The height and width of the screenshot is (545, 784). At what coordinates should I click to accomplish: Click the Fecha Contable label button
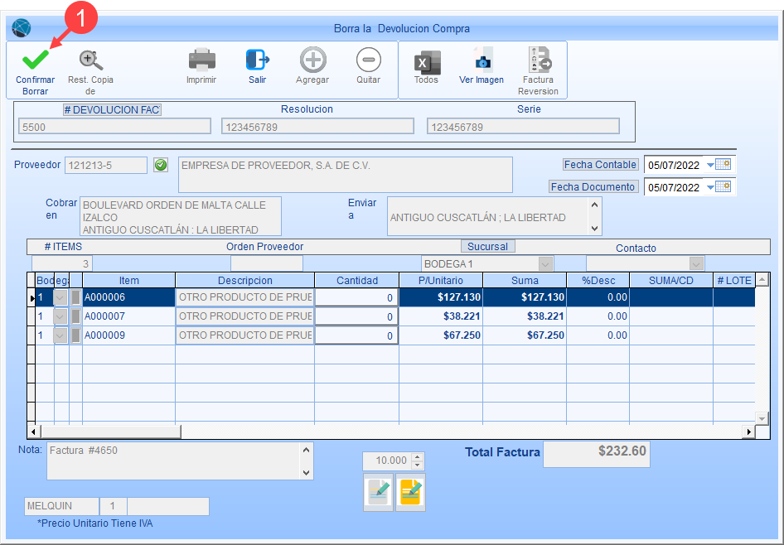pos(600,164)
